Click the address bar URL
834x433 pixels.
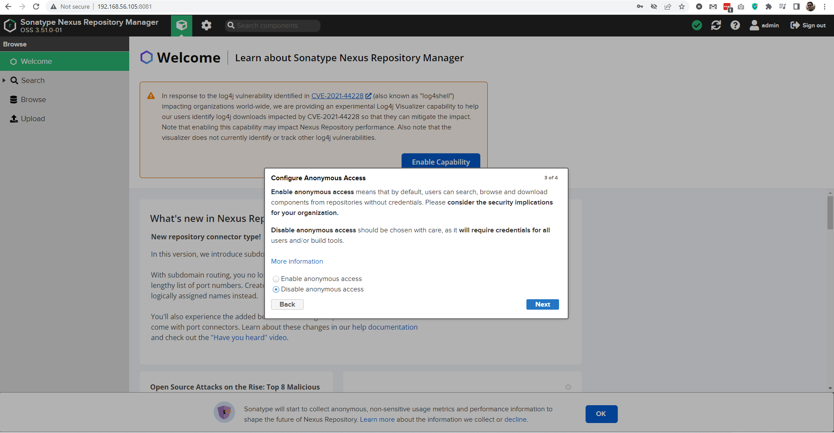pyautogui.click(x=124, y=7)
